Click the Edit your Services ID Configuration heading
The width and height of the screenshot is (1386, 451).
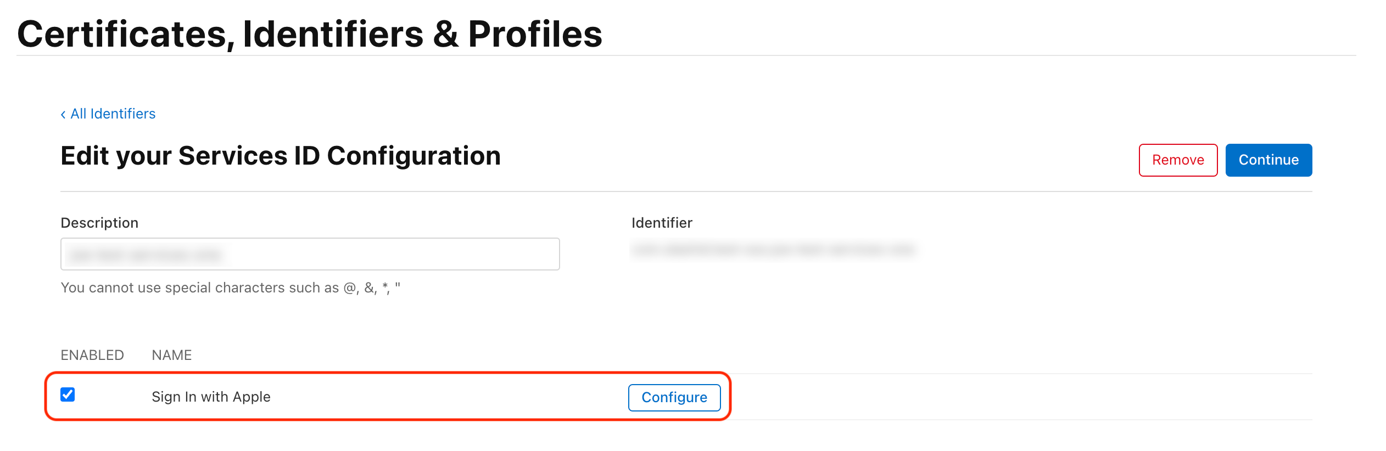pos(280,156)
